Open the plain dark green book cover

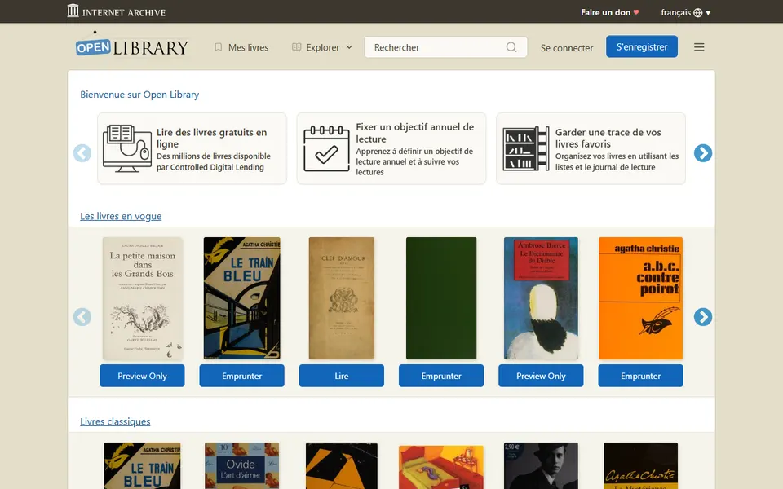(x=441, y=298)
